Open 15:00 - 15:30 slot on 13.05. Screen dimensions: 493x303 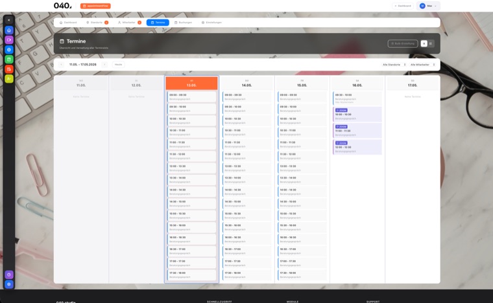191,216
